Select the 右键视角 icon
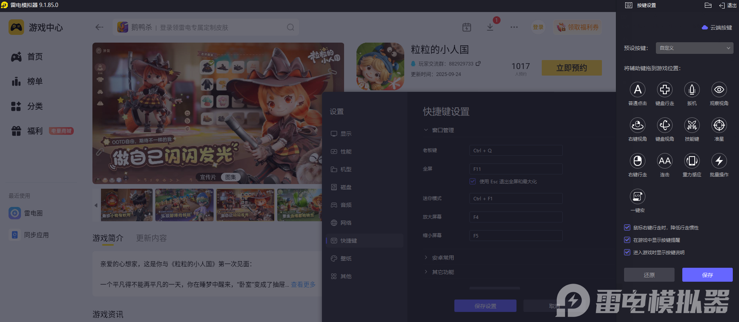 637,125
